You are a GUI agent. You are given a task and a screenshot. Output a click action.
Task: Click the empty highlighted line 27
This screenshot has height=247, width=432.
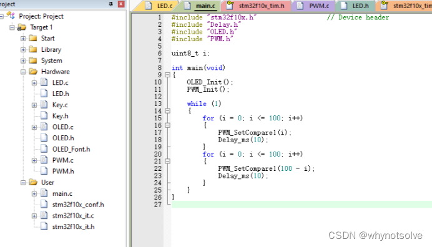coord(302,205)
